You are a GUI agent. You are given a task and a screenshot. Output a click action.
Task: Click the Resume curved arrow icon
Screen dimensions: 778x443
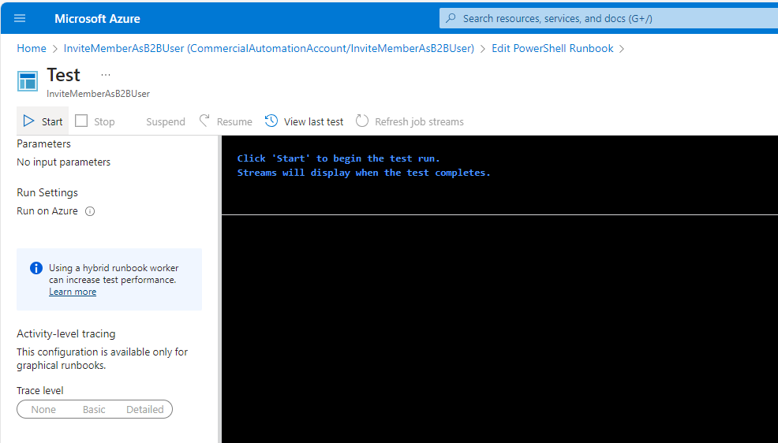click(204, 121)
